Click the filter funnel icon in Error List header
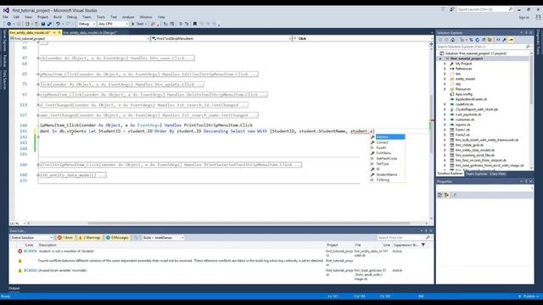Screen dimensions: 543x305 click(x=423, y=245)
